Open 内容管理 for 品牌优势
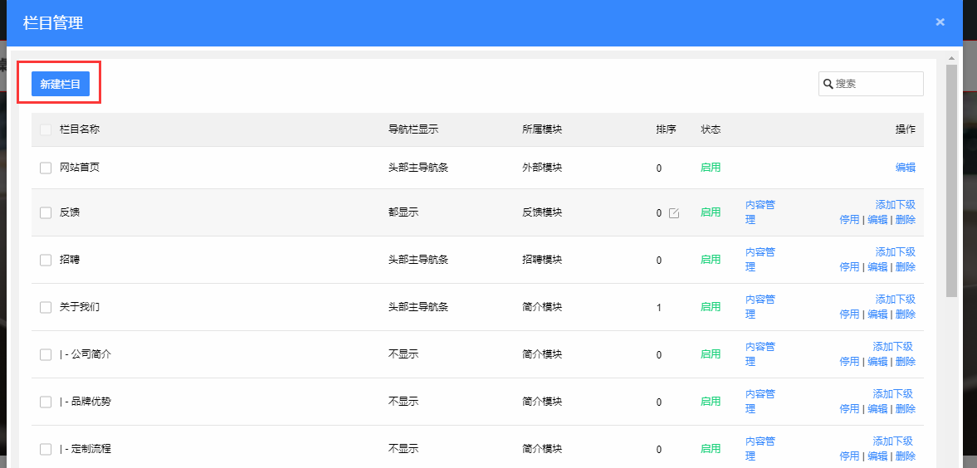The width and height of the screenshot is (977, 468). point(760,402)
